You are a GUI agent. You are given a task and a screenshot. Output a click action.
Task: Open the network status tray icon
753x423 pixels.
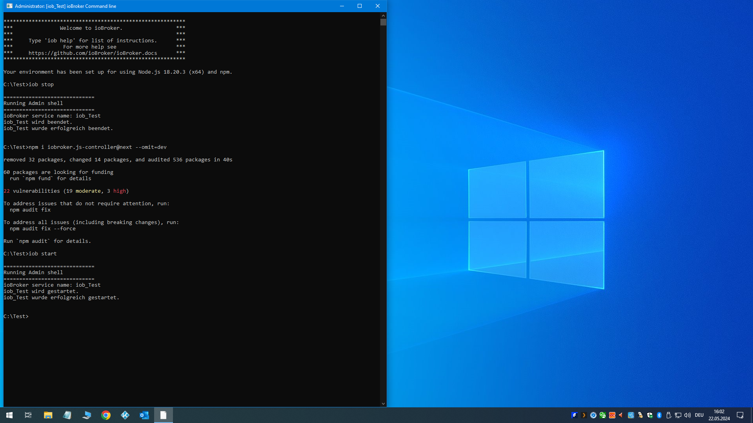tap(678, 415)
